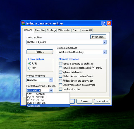Select highlighted Autodetekce list entry
The height and width of the screenshot is (129, 134).
(x=48, y=106)
